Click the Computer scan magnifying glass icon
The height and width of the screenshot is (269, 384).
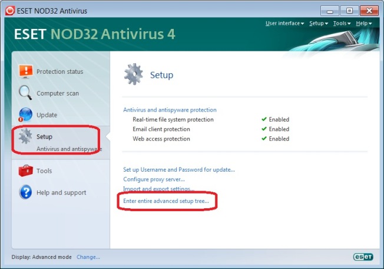pyautogui.click(x=25, y=93)
